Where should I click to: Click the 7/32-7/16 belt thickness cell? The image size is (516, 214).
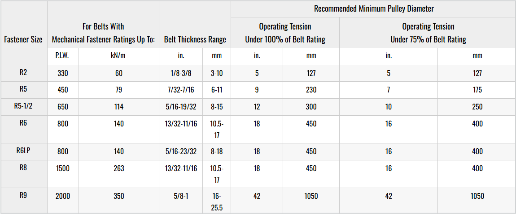[x=180, y=90]
